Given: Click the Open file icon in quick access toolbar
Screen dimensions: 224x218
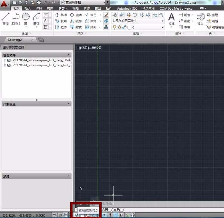Looking at the screenshot, I should (20, 2).
